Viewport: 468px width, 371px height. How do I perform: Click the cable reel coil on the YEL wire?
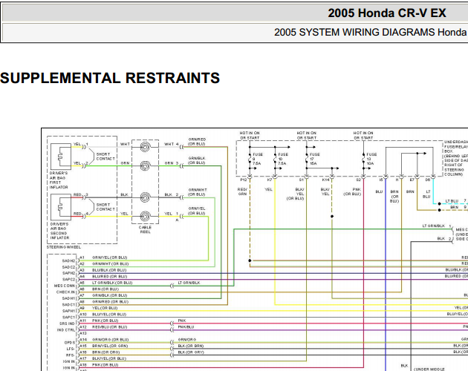[x=146, y=216]
